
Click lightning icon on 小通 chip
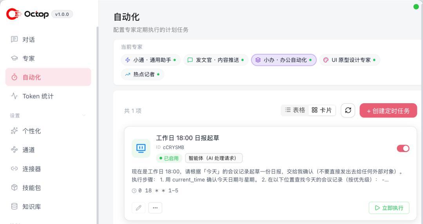[128, 60]
